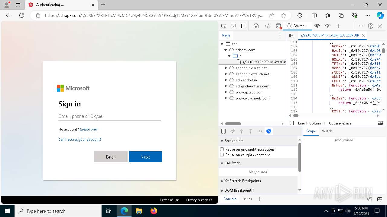This screenshot has width=387, height=217.
Task: Open Terms of use link
Action: coord(169,200)
